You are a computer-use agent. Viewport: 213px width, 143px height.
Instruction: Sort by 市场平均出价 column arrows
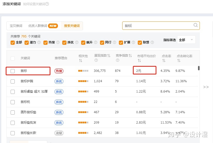pyautogui.click(x=139, y=61)
